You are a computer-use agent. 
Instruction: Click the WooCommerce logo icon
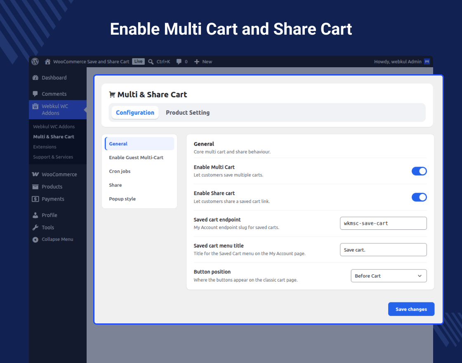point(35,174)
